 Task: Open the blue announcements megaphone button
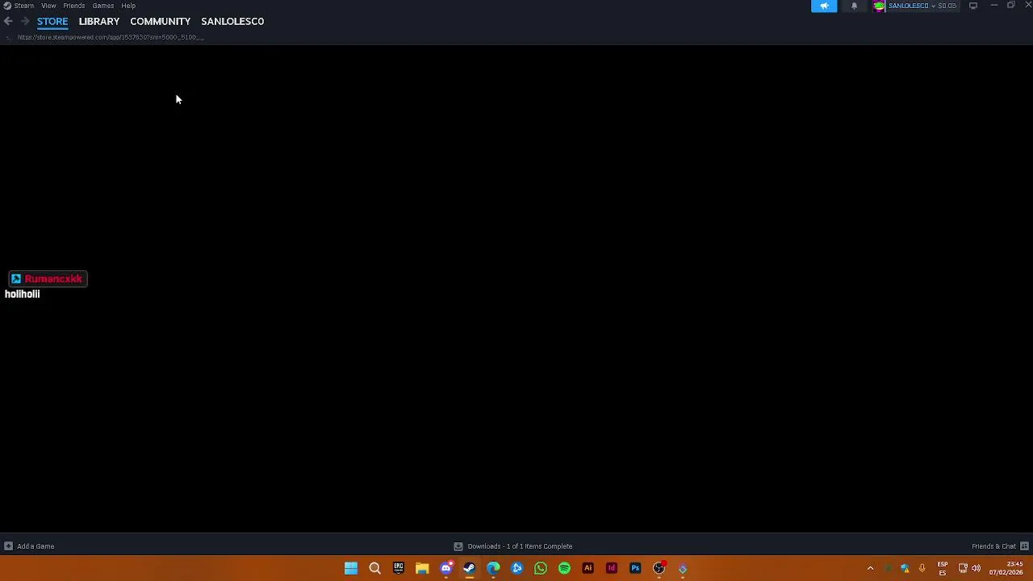[824, 6]
